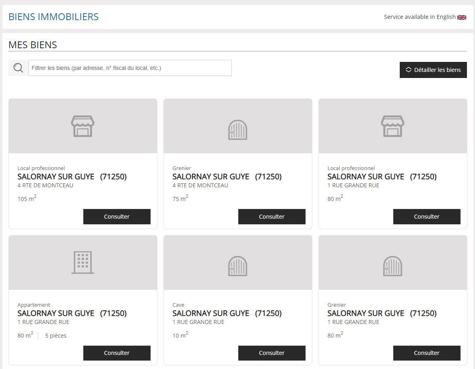
Task: Click the Cave door icon
Action: pyautogui.click(x=237, y=266)
